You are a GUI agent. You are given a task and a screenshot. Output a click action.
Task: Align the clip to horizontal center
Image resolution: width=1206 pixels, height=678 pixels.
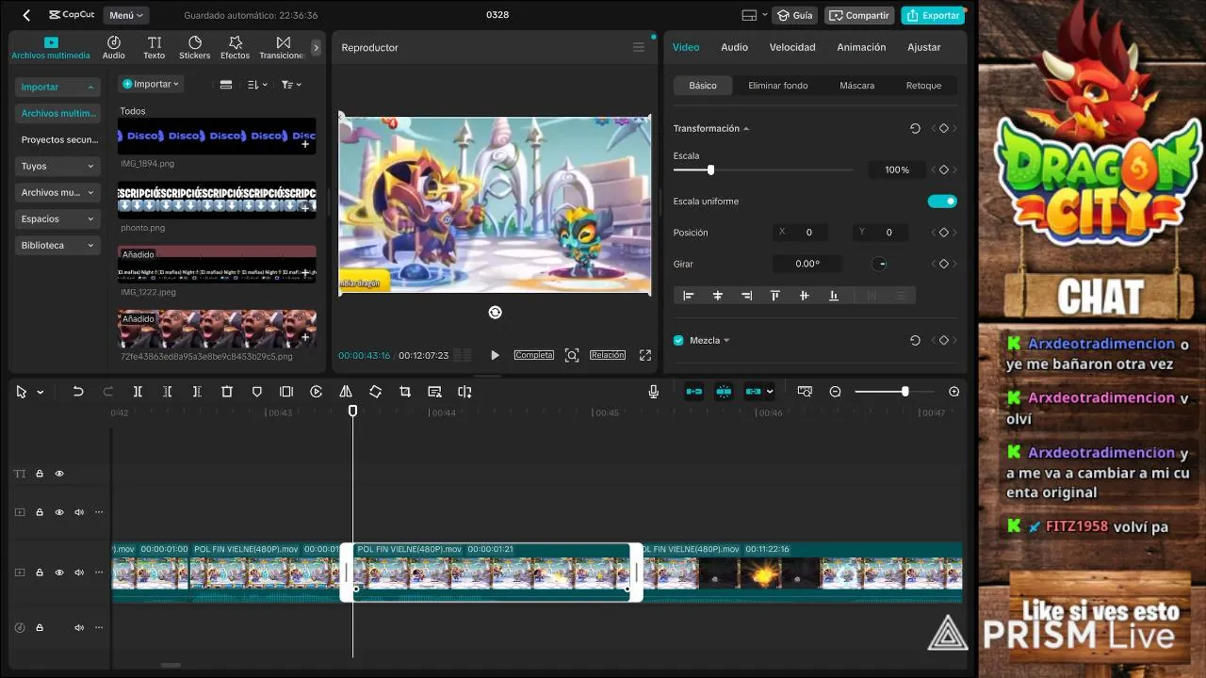[718, 296]
